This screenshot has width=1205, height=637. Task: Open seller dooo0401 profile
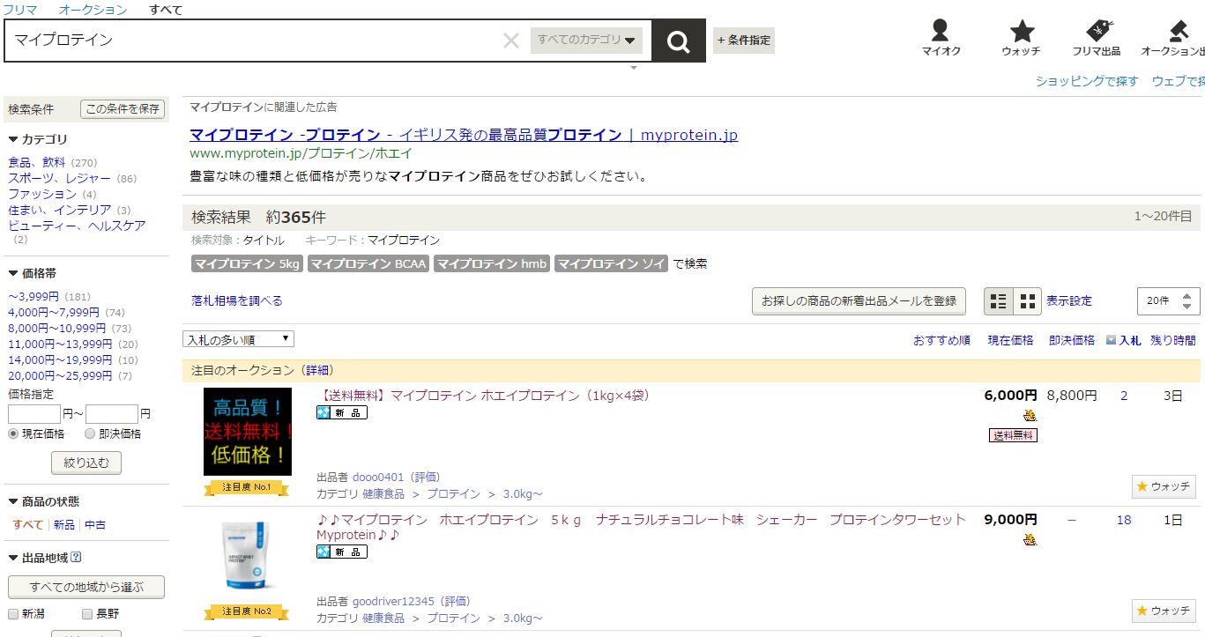coord(378,478)
